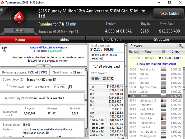
Task: Click the 10,196 places paid text
Action: point(106,66)
